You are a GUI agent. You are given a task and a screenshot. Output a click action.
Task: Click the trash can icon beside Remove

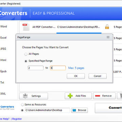pos(121,96)
